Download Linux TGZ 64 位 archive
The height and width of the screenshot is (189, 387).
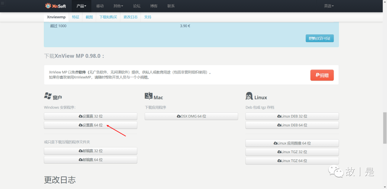click(292, 161)
